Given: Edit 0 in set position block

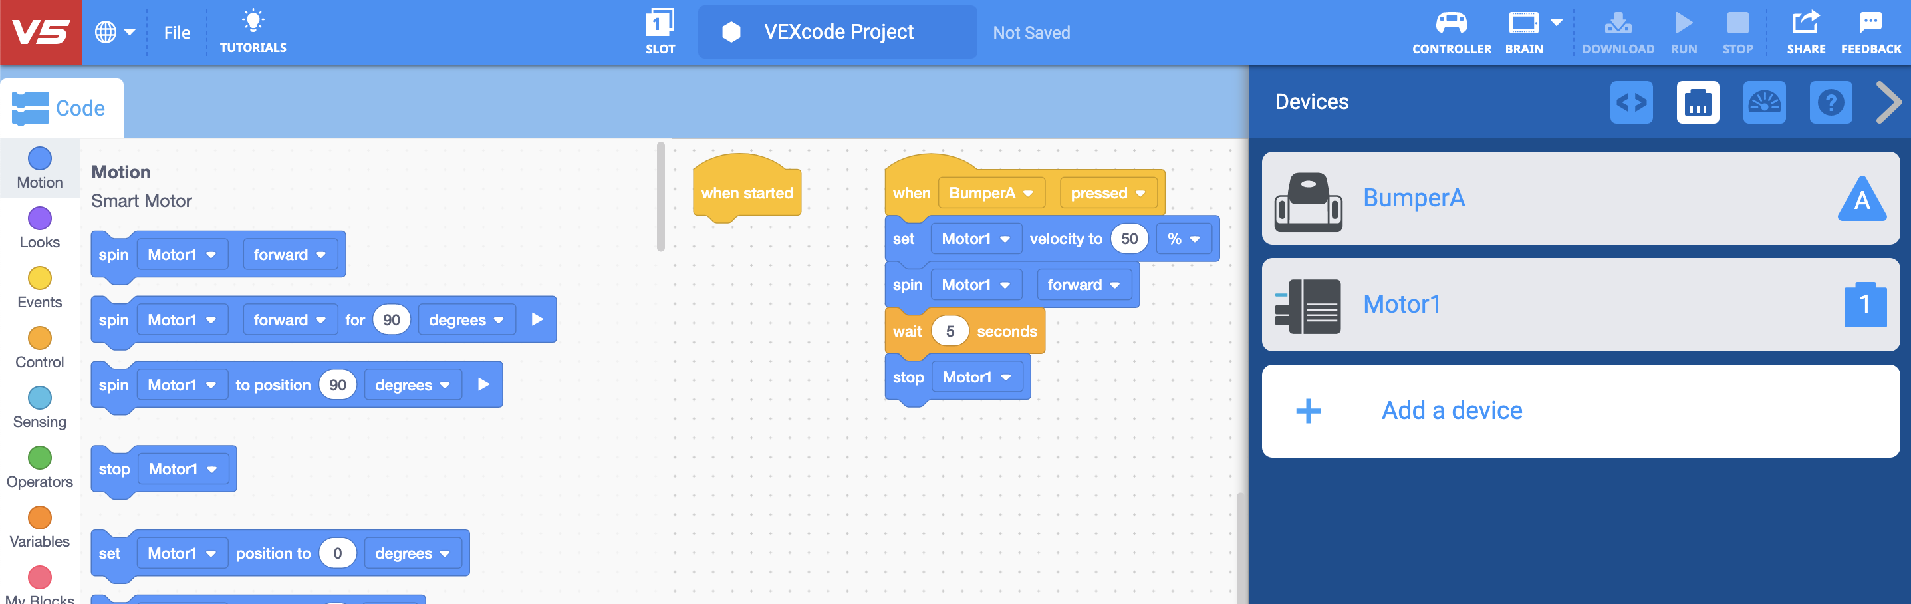Looking at the screenshot, I should [338, 553].
